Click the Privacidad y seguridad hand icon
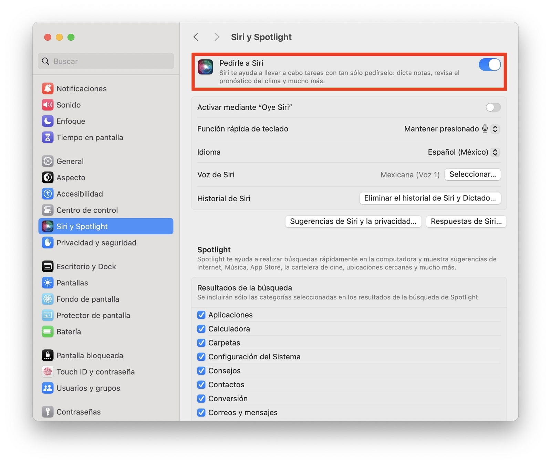This screenshot has width=551, height=464. [x=48, y=243]
